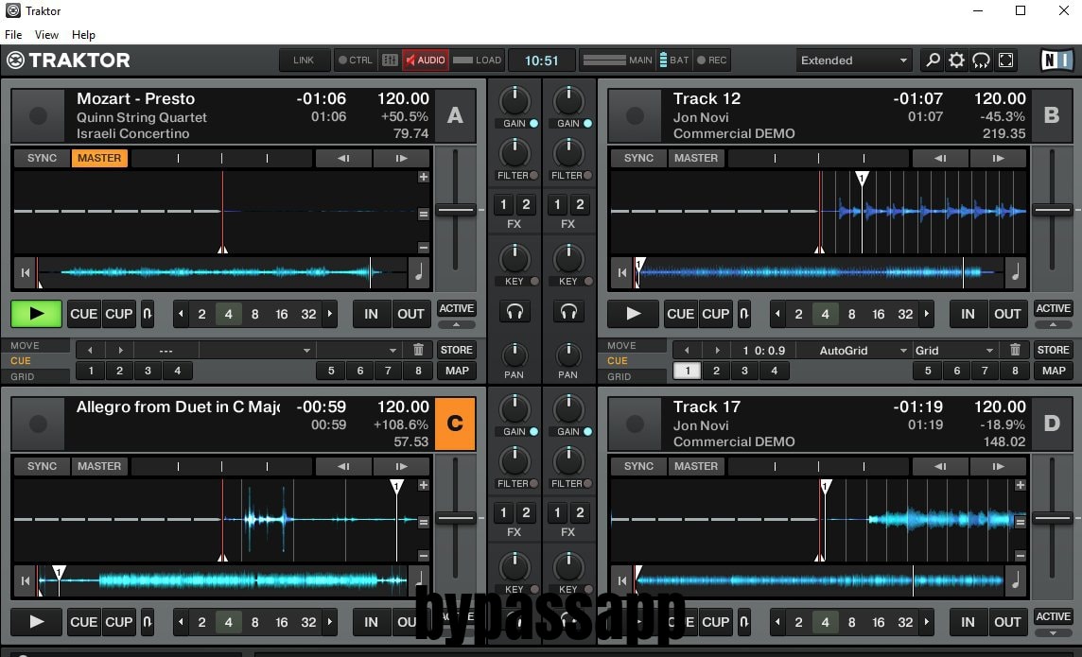This screenshot has width=1082, height=657.
Task: Toggle loop ACTIVE on Deck B
Action: tap(1053, 308)
